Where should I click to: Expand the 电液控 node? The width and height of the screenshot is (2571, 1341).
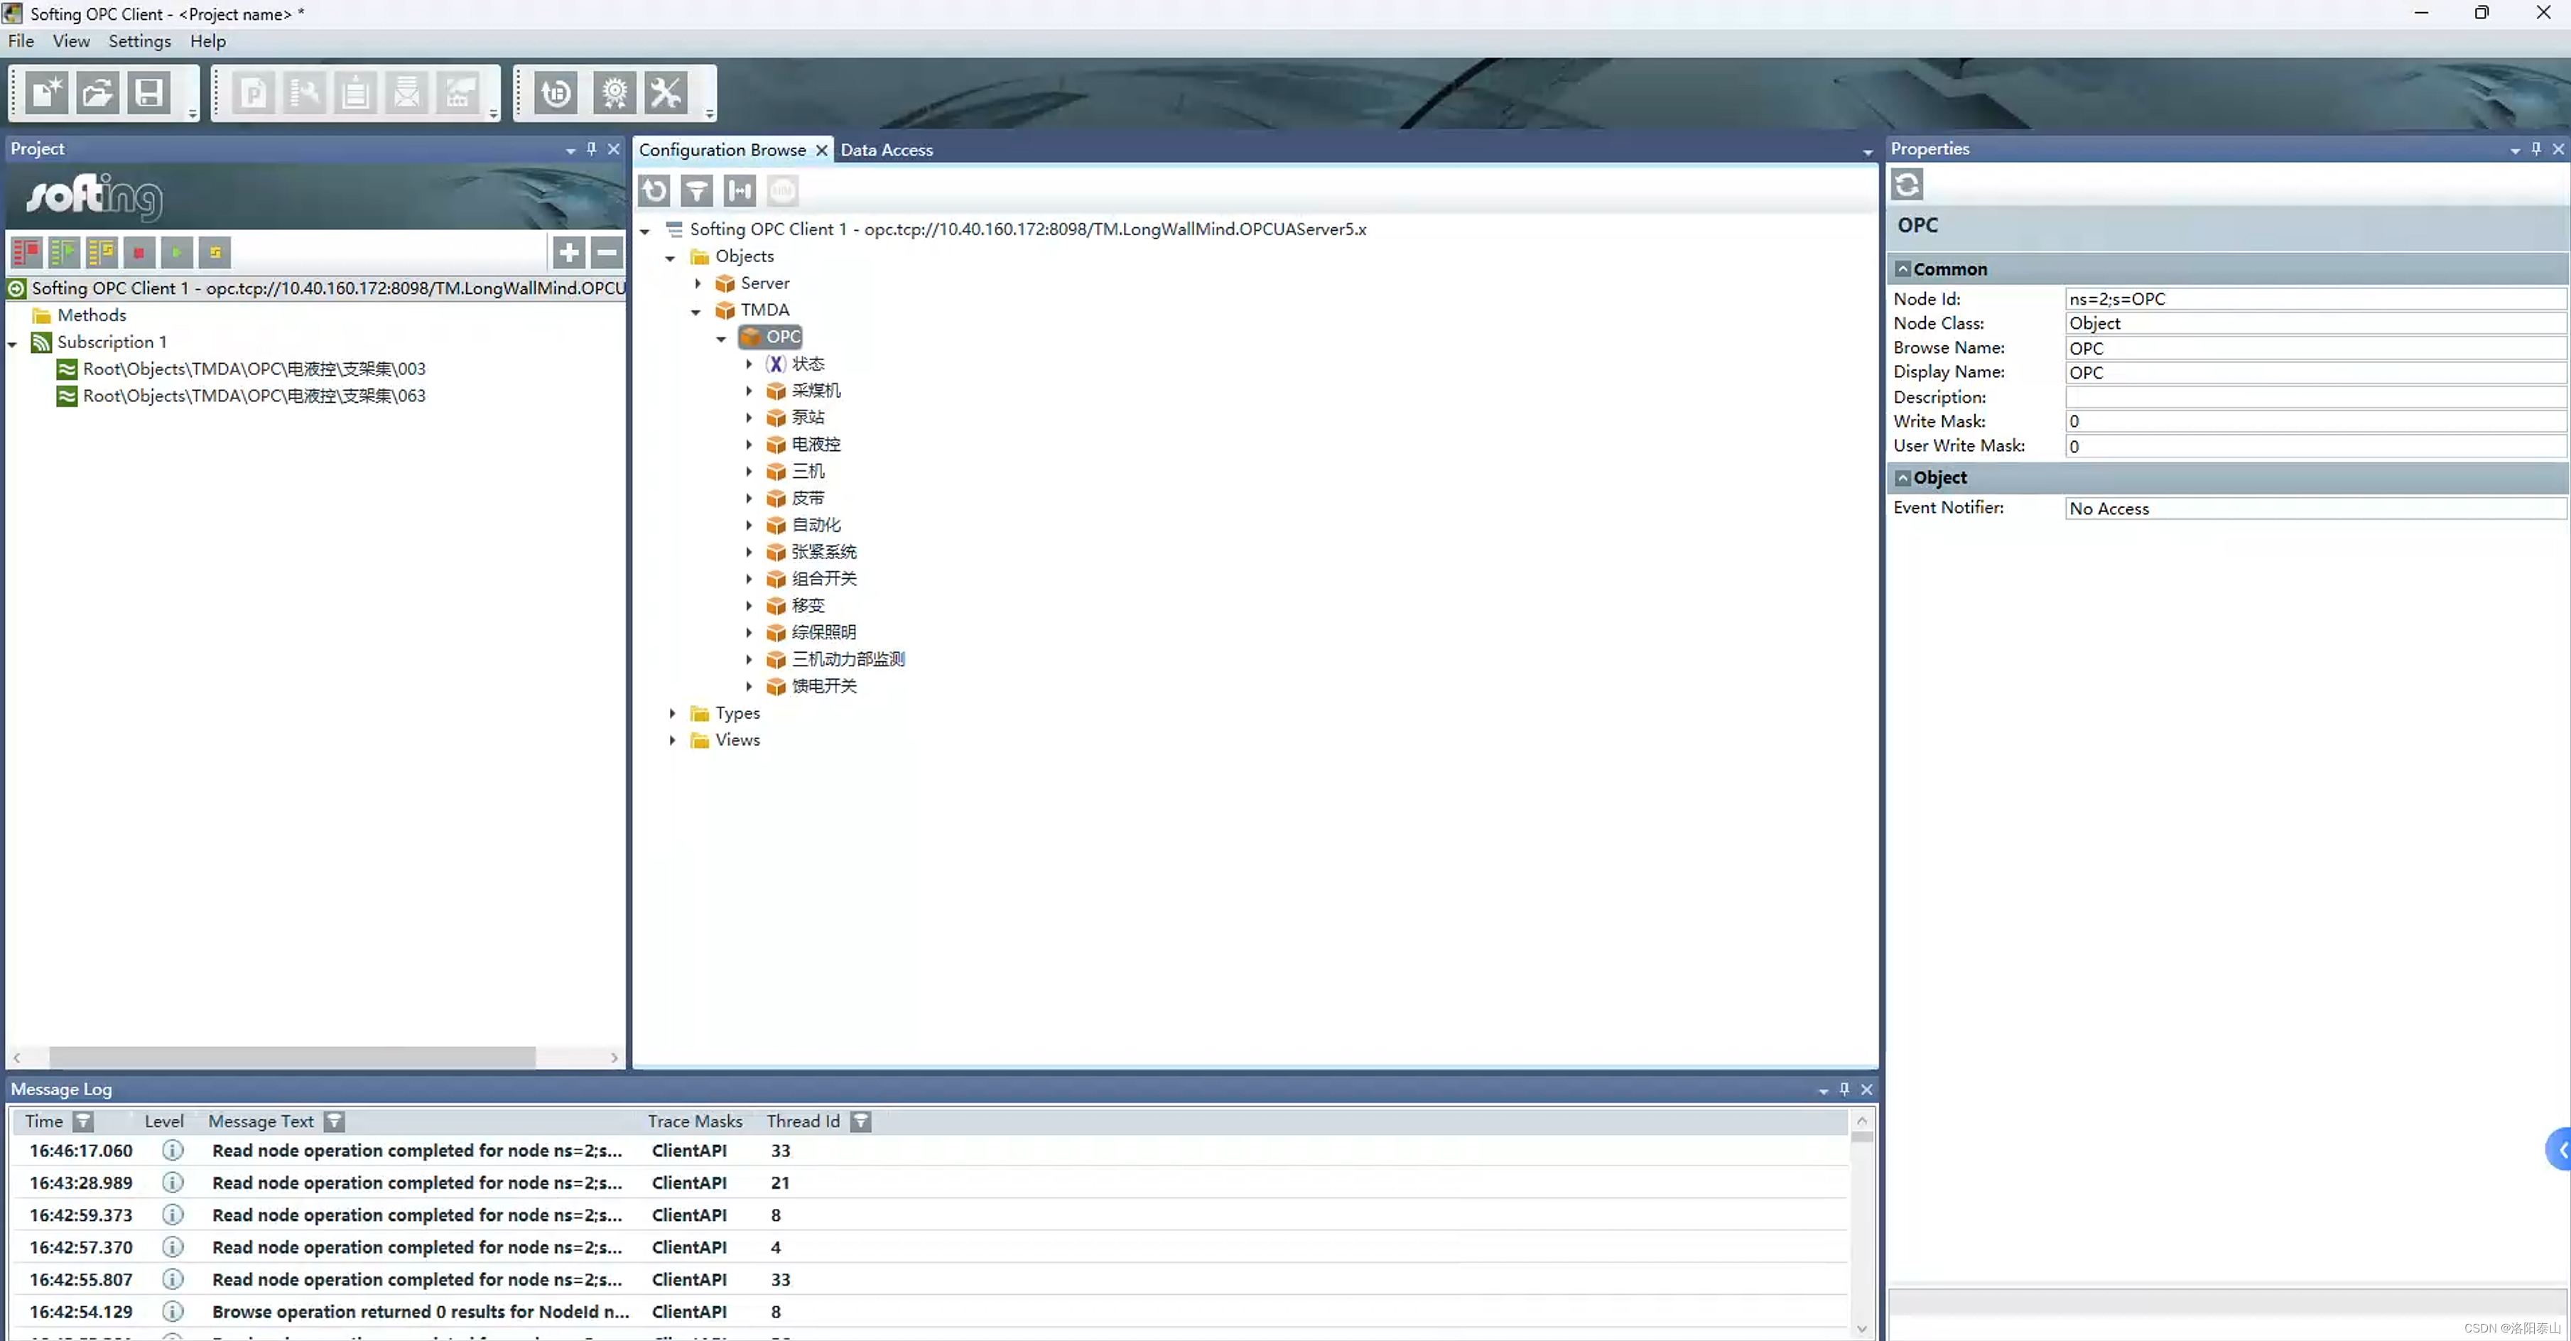(749, 444)
